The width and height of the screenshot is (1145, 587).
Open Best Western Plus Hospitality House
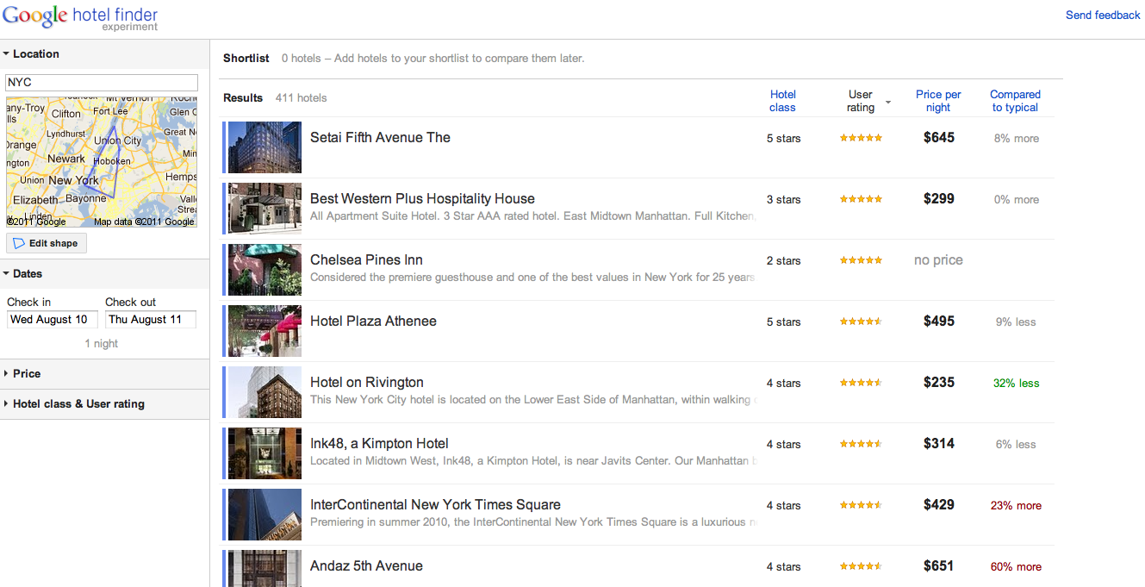(422, 198)
